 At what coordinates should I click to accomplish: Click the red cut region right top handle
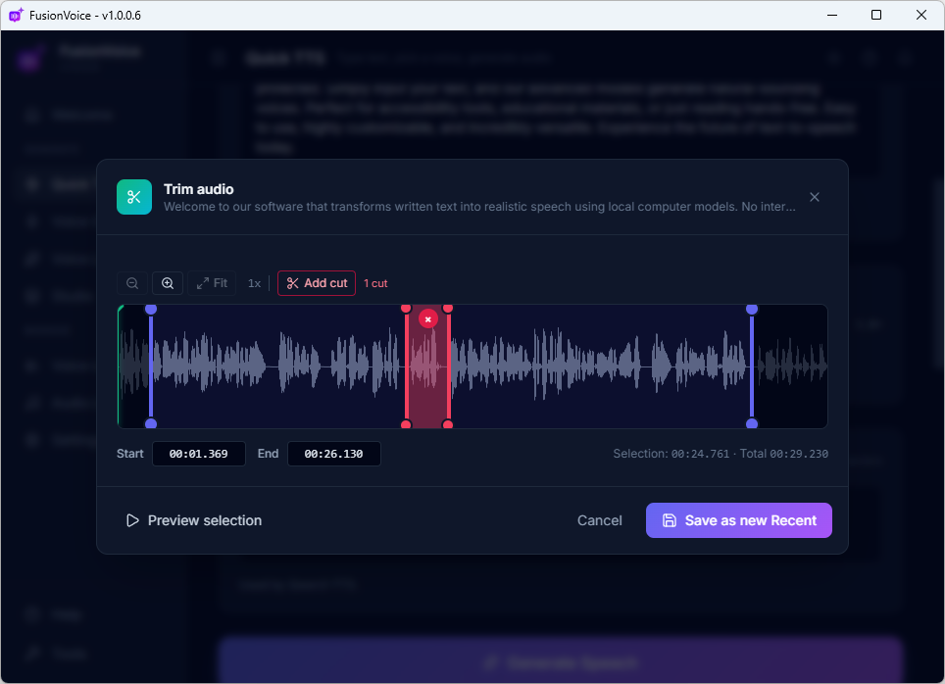[x=448, y=309]
